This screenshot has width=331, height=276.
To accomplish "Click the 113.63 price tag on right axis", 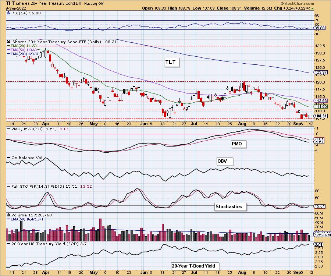I will [321, 101].
